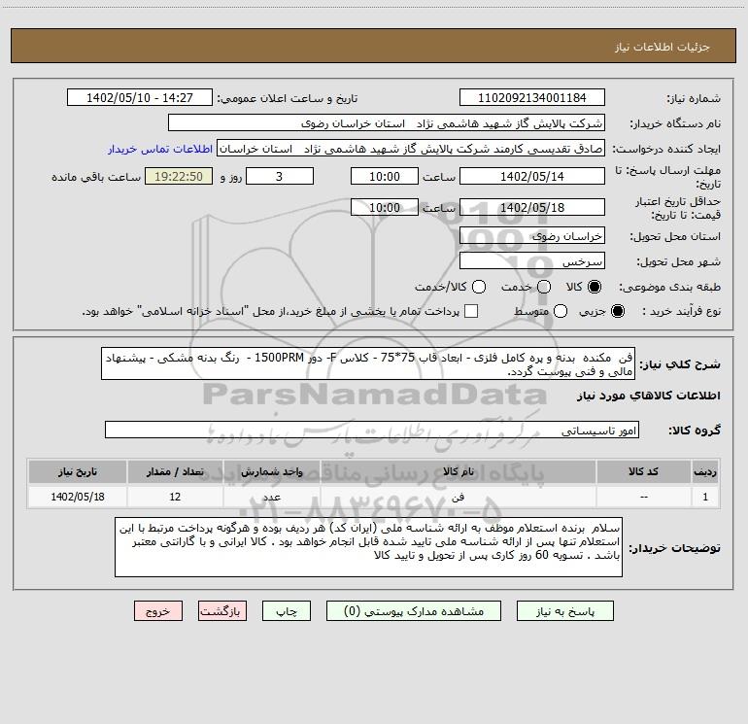Image resolution: width=748 pixels, height=724 pixels.
Task: Toggle the اسناد خزانه اسلامی payment checkbox
Action: click(472, 311)
